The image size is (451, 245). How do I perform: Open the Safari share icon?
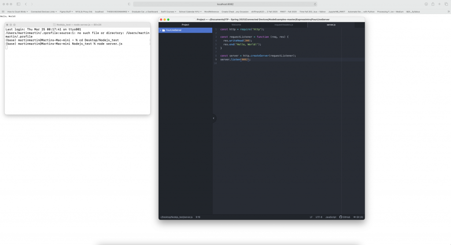point(433,4)
